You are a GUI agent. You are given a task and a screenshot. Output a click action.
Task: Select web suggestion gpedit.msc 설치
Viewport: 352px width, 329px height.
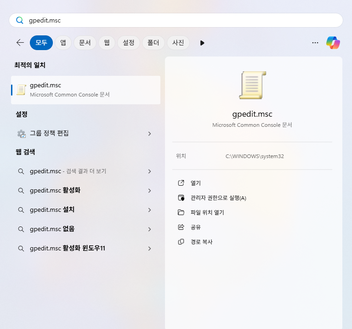(86, 210)
